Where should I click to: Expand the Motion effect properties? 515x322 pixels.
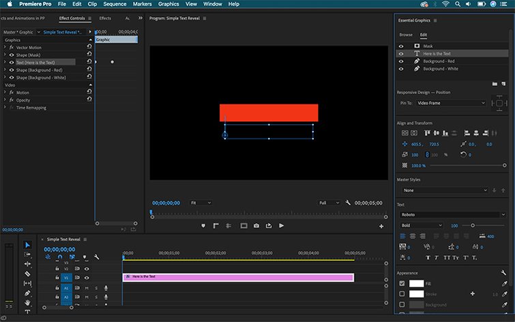(5, 92)
